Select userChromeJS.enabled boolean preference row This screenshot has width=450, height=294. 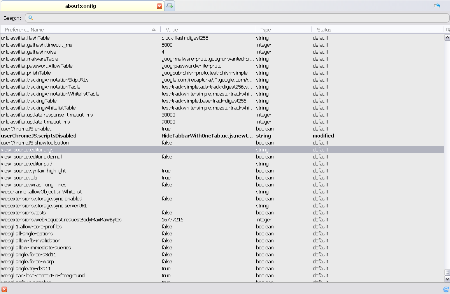tap(26, 129)
